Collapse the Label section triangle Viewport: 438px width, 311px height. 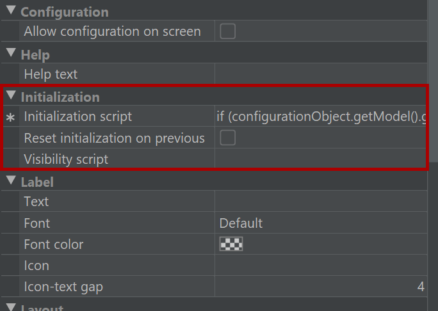[x=11, y=180]
